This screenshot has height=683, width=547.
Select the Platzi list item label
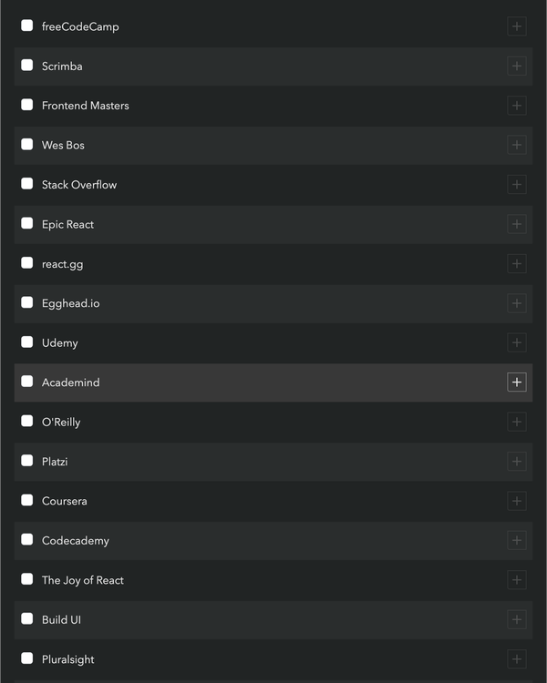(x=55, y=462)
